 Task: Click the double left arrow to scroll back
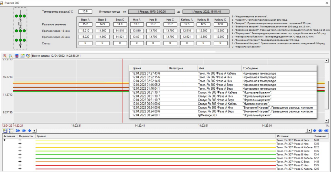point(24,131)
